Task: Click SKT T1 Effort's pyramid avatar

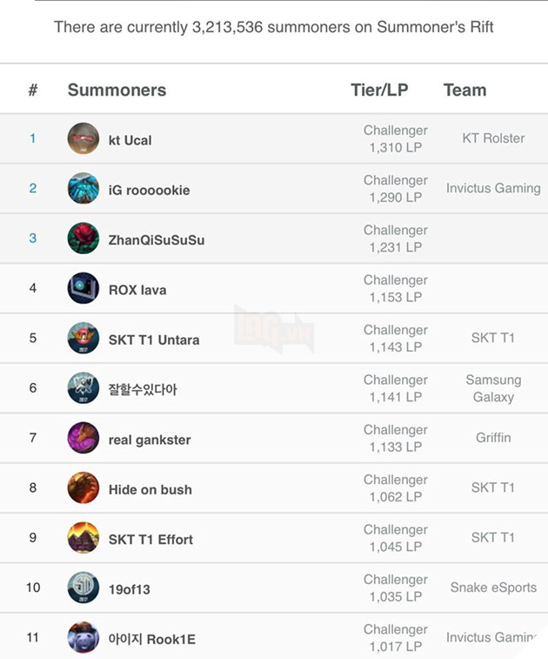Action: 84,538
